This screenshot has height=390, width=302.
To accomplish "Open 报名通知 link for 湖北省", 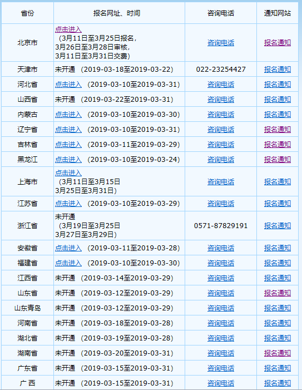I will tap(278, 338).
